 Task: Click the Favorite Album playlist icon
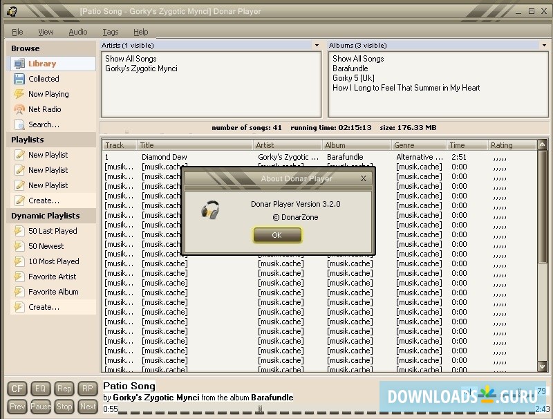coord(19,292)
